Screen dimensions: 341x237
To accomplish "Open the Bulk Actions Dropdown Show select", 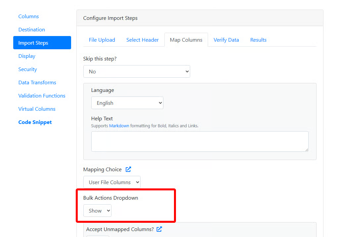I will point(97,211).
